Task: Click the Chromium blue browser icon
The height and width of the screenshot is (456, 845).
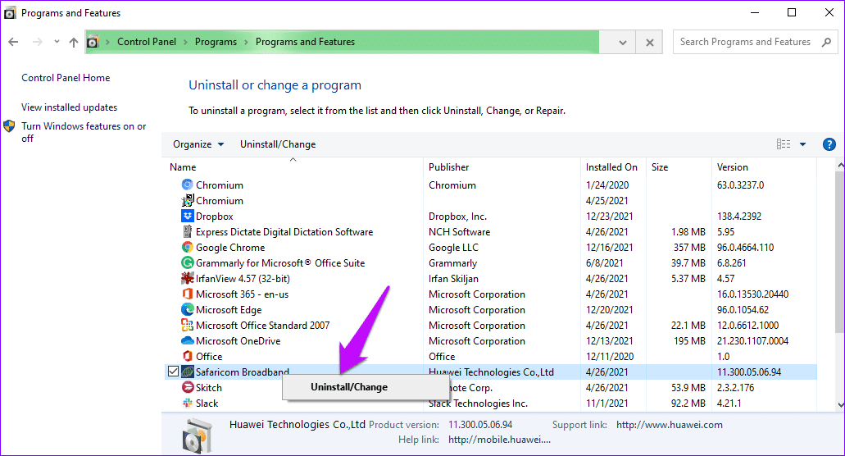Action: pos(187,185)
